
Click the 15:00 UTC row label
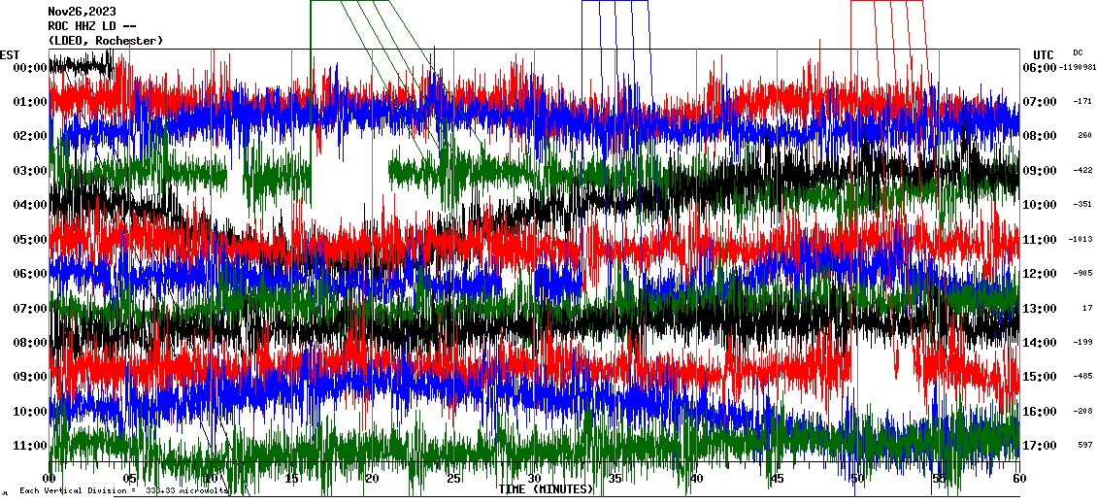(x=1039, y=377)
